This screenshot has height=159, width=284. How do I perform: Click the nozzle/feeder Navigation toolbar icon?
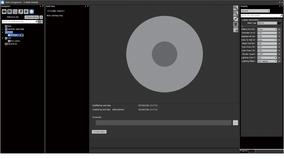coord(21,12)
